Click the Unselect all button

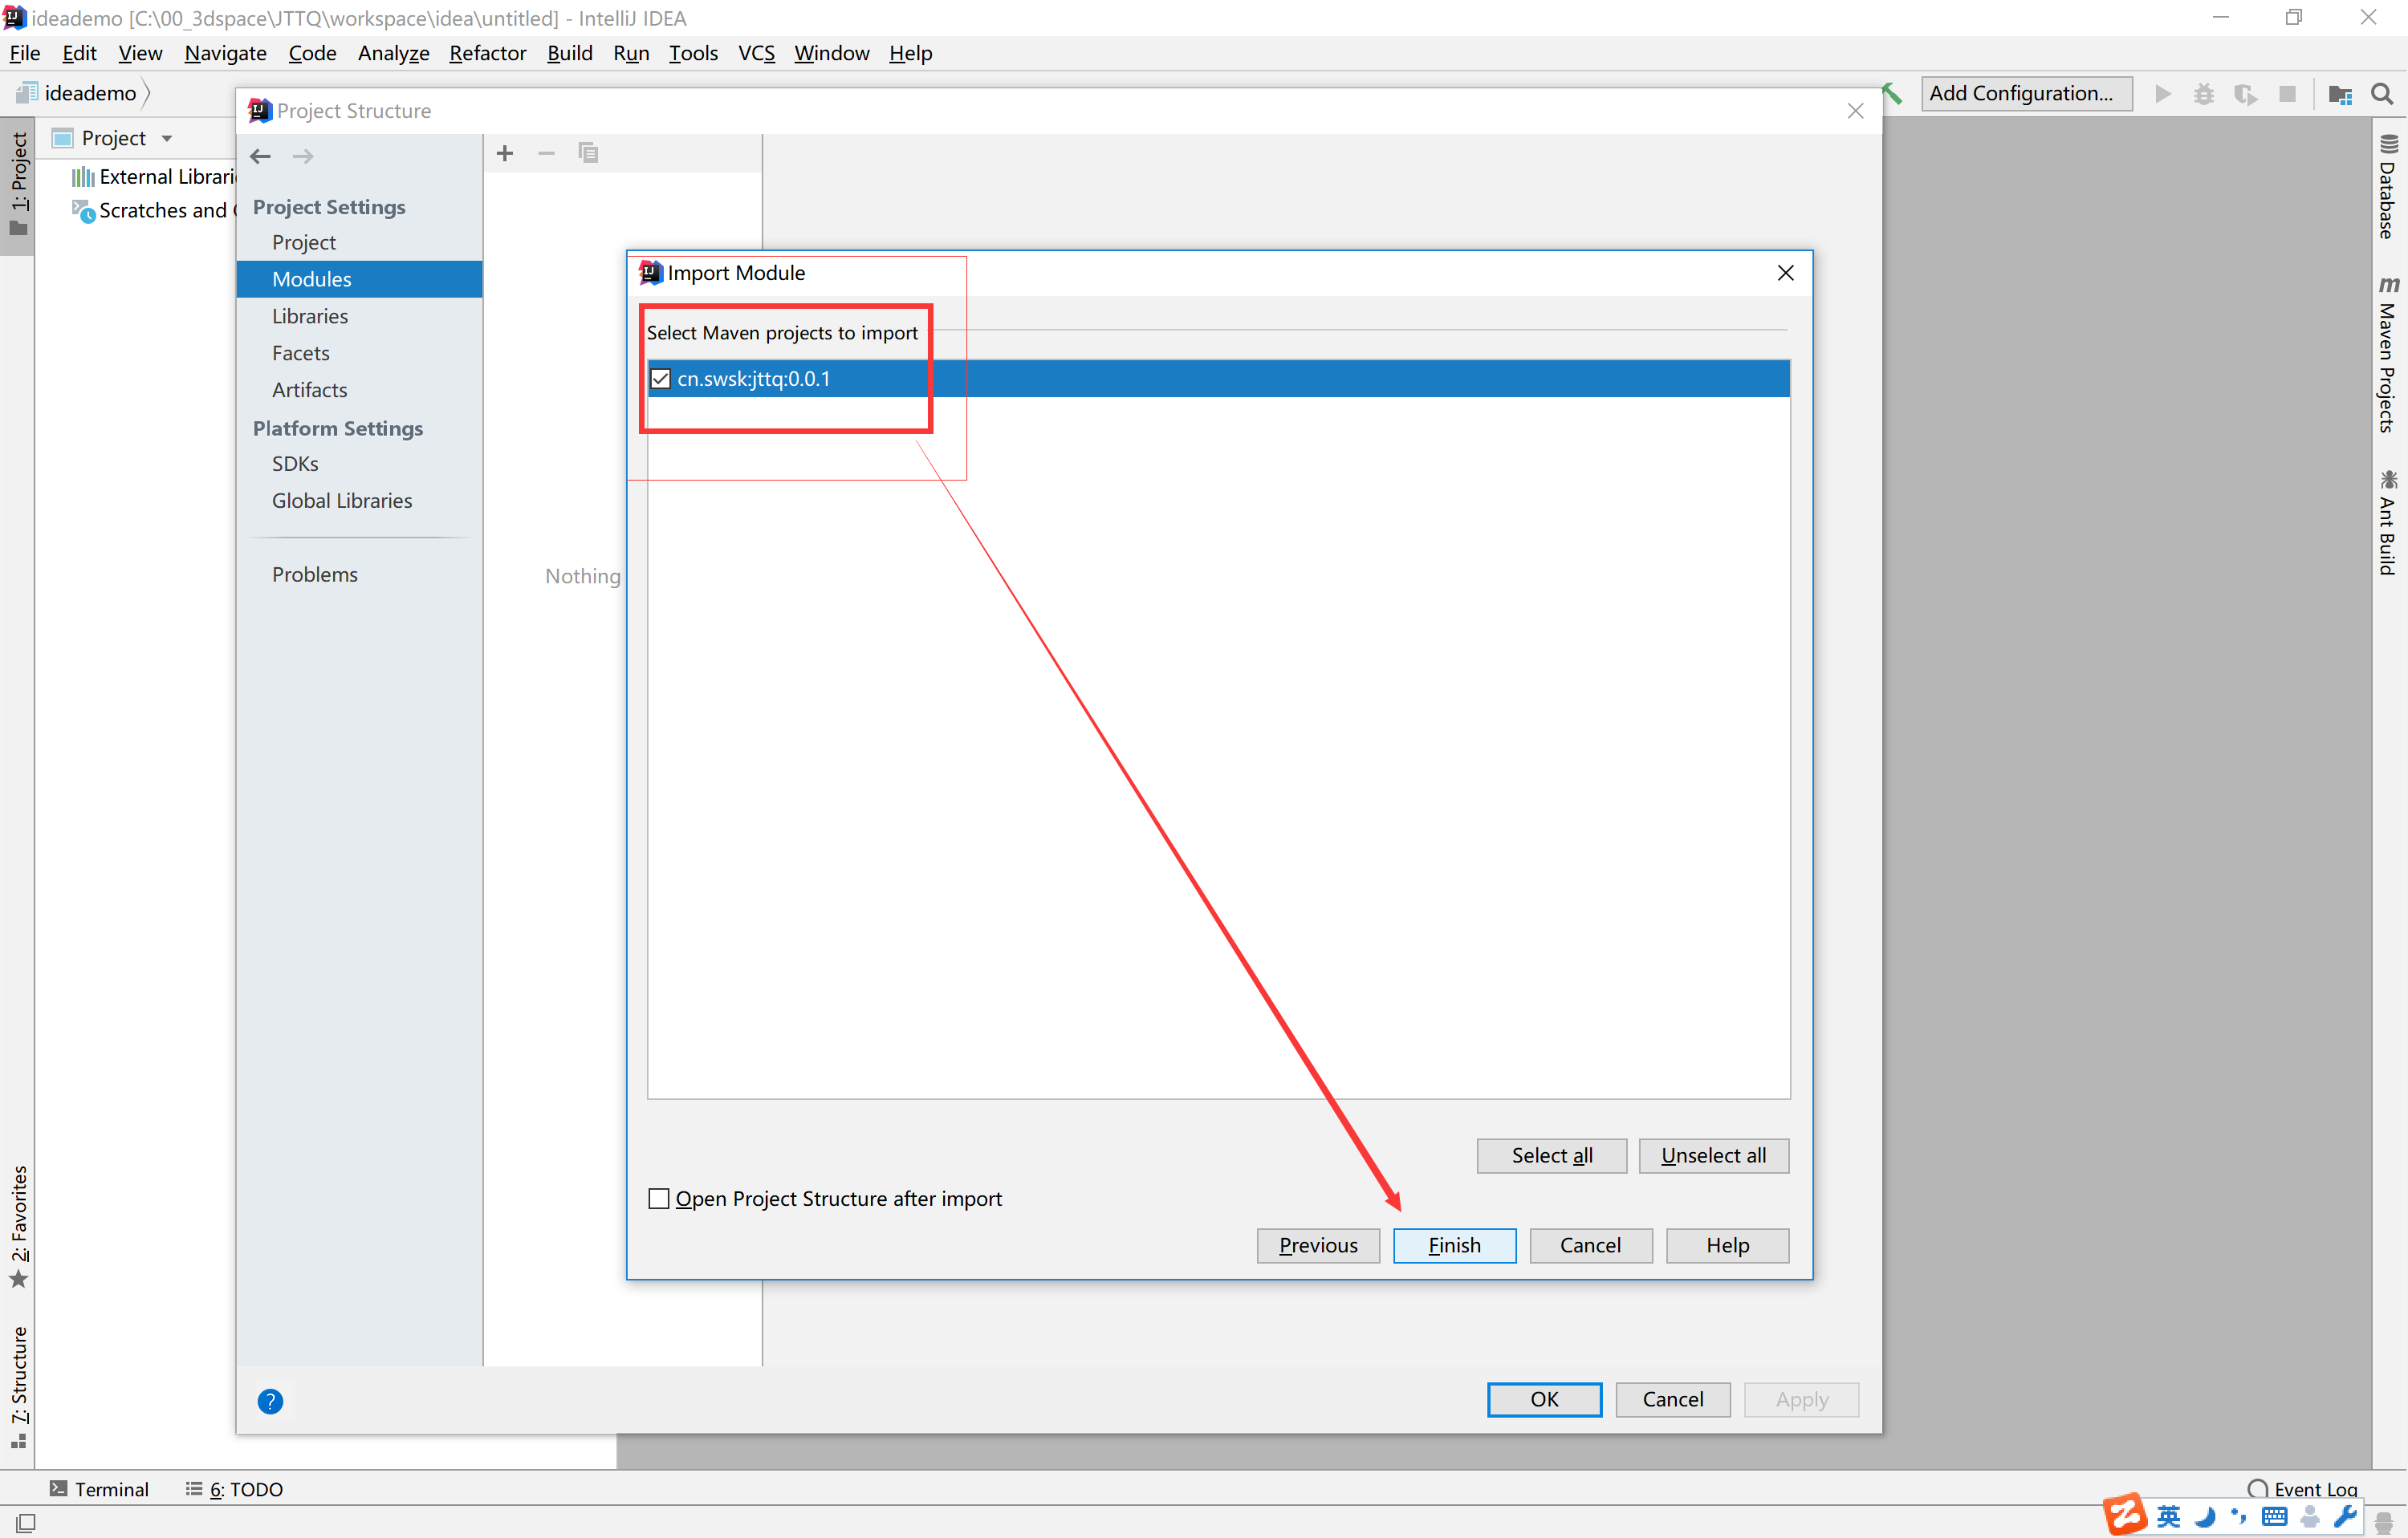[1713, 1155]
